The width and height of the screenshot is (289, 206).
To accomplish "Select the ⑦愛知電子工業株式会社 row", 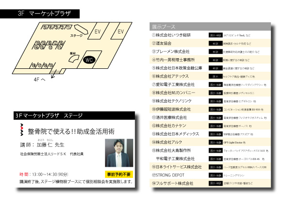I will point(210,84).
